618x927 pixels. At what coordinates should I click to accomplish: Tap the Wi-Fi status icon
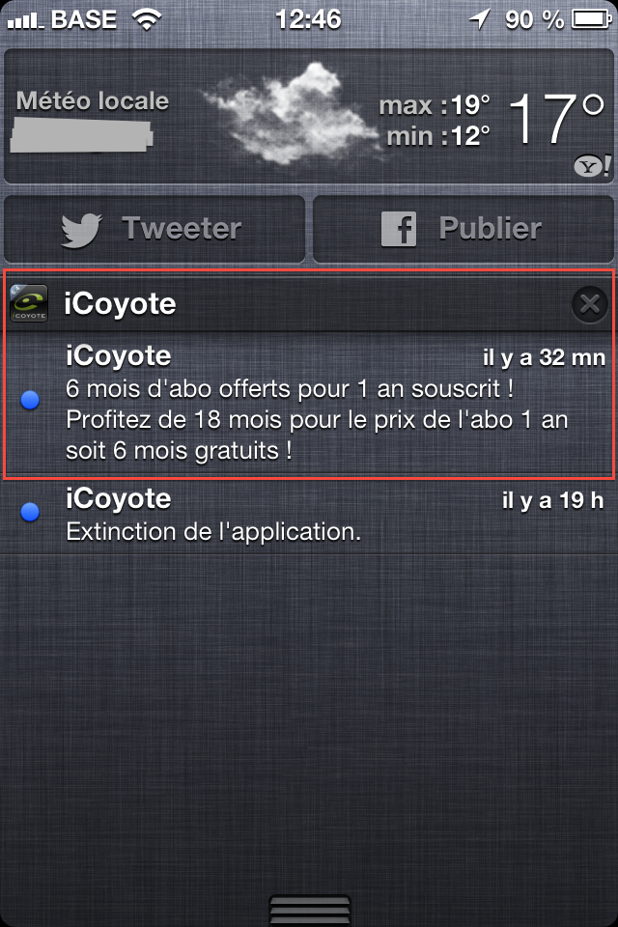coord(148,18)
